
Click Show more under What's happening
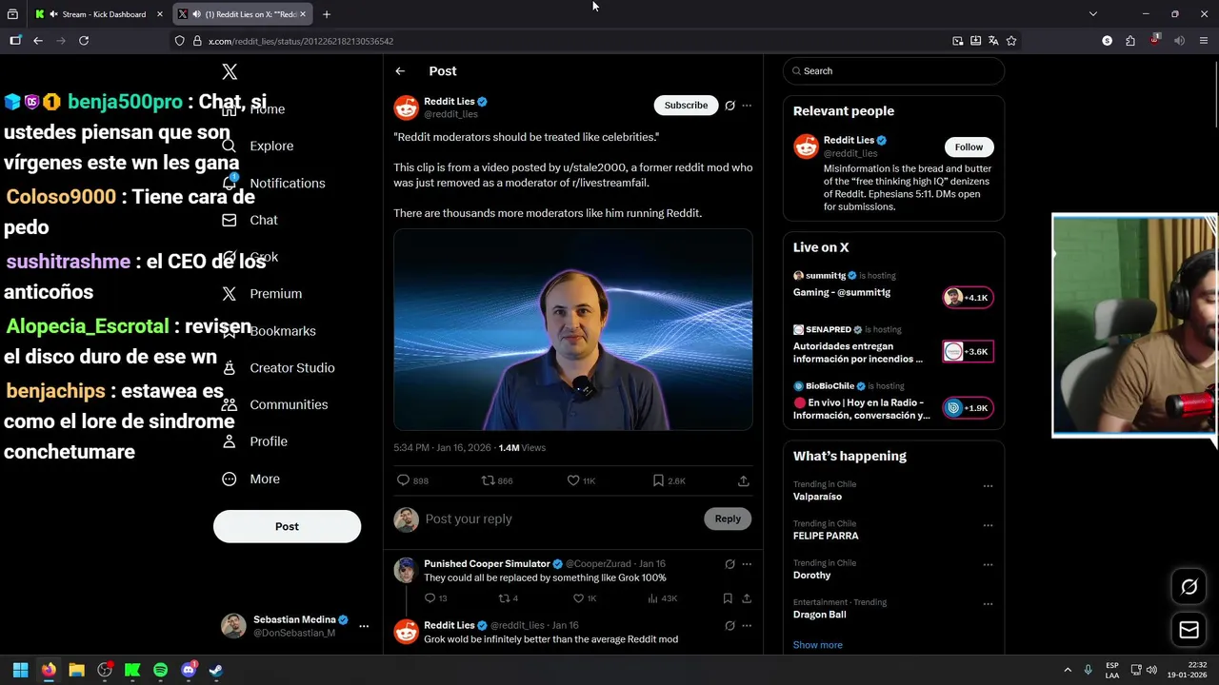(x=817, y=645)
